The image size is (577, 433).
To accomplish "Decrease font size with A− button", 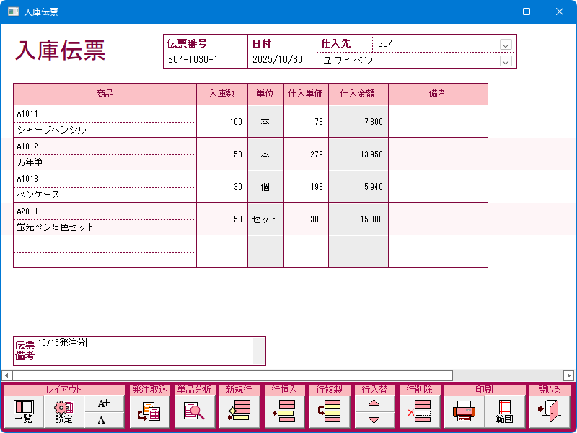I will click(104, 421).
